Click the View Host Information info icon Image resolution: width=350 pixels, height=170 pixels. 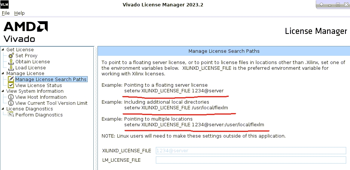tap(11, 97)
